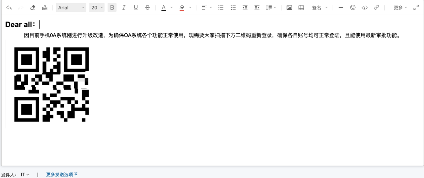Undo the last edit
The width and height of the screenshot is (424, 178).
tap(9, 7)
